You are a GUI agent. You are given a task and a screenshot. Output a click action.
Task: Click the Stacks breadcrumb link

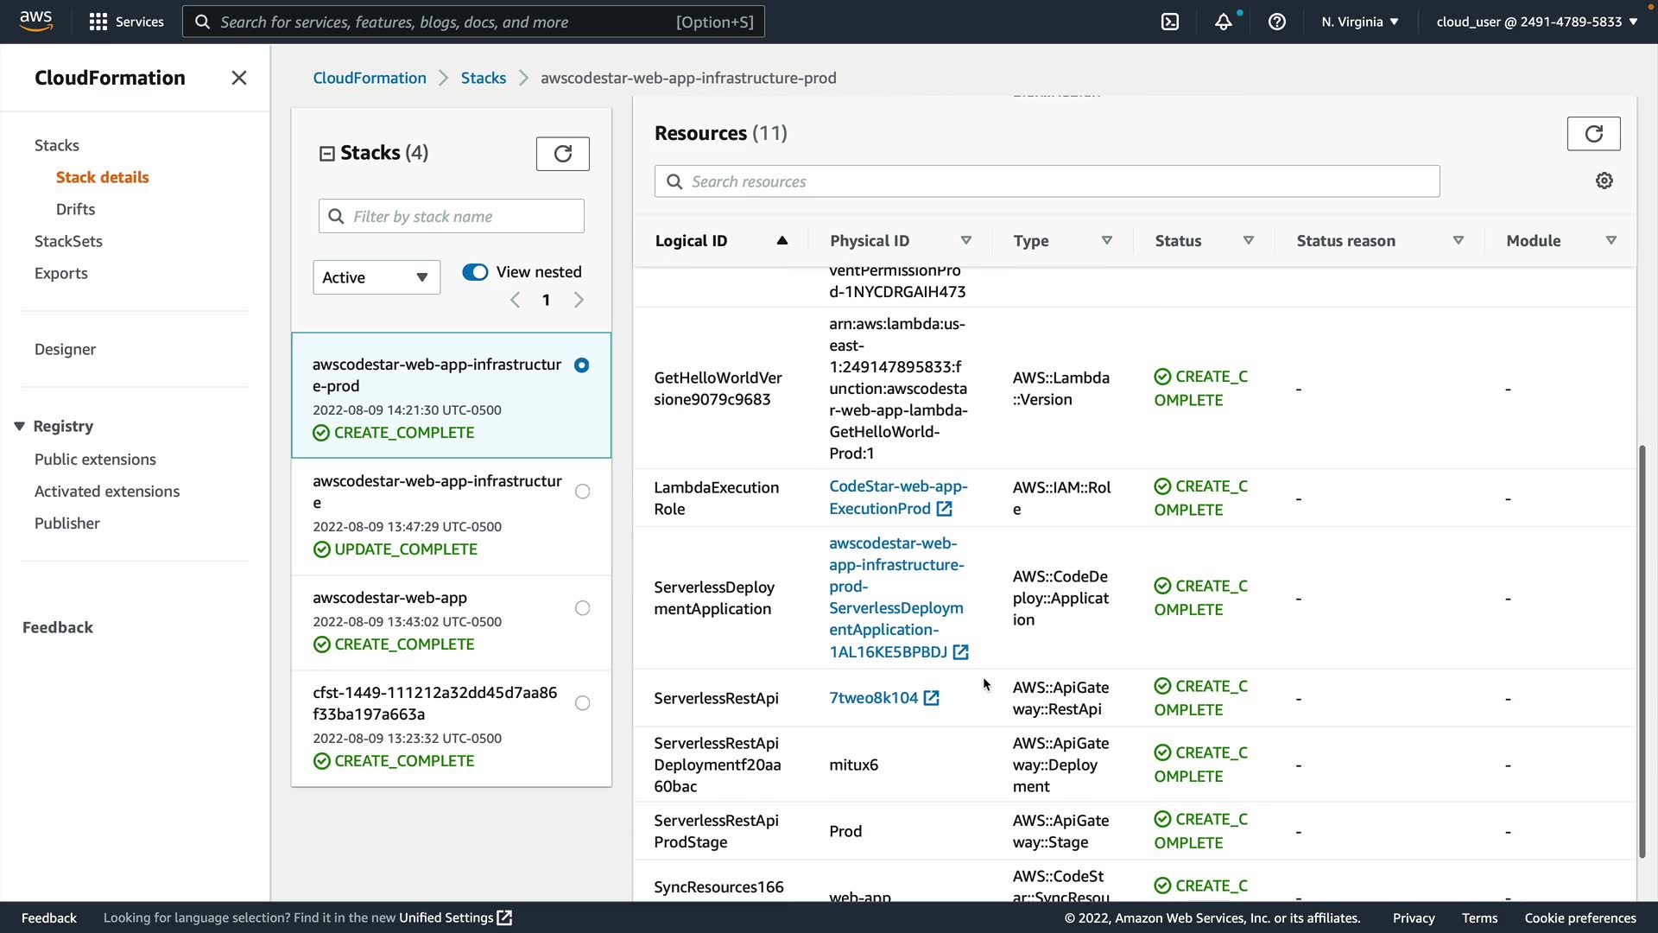coord(483,78)
